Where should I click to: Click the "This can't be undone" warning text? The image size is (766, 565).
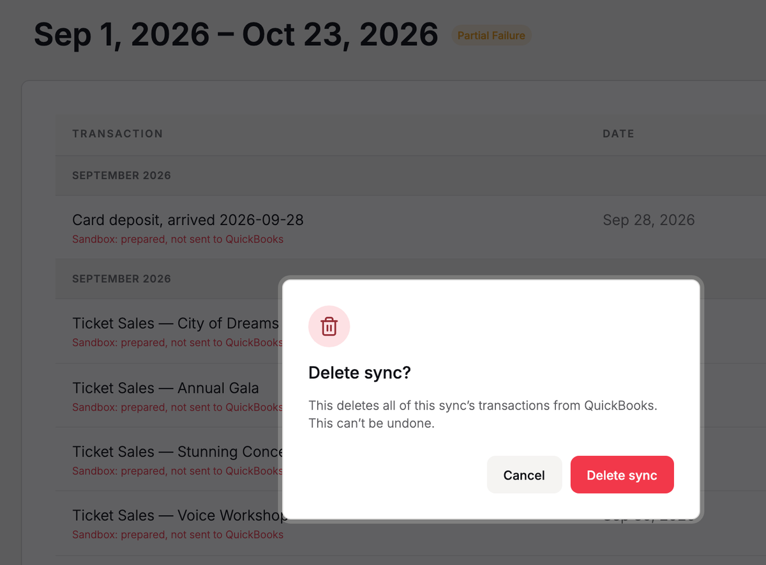[x=372, y=423]
